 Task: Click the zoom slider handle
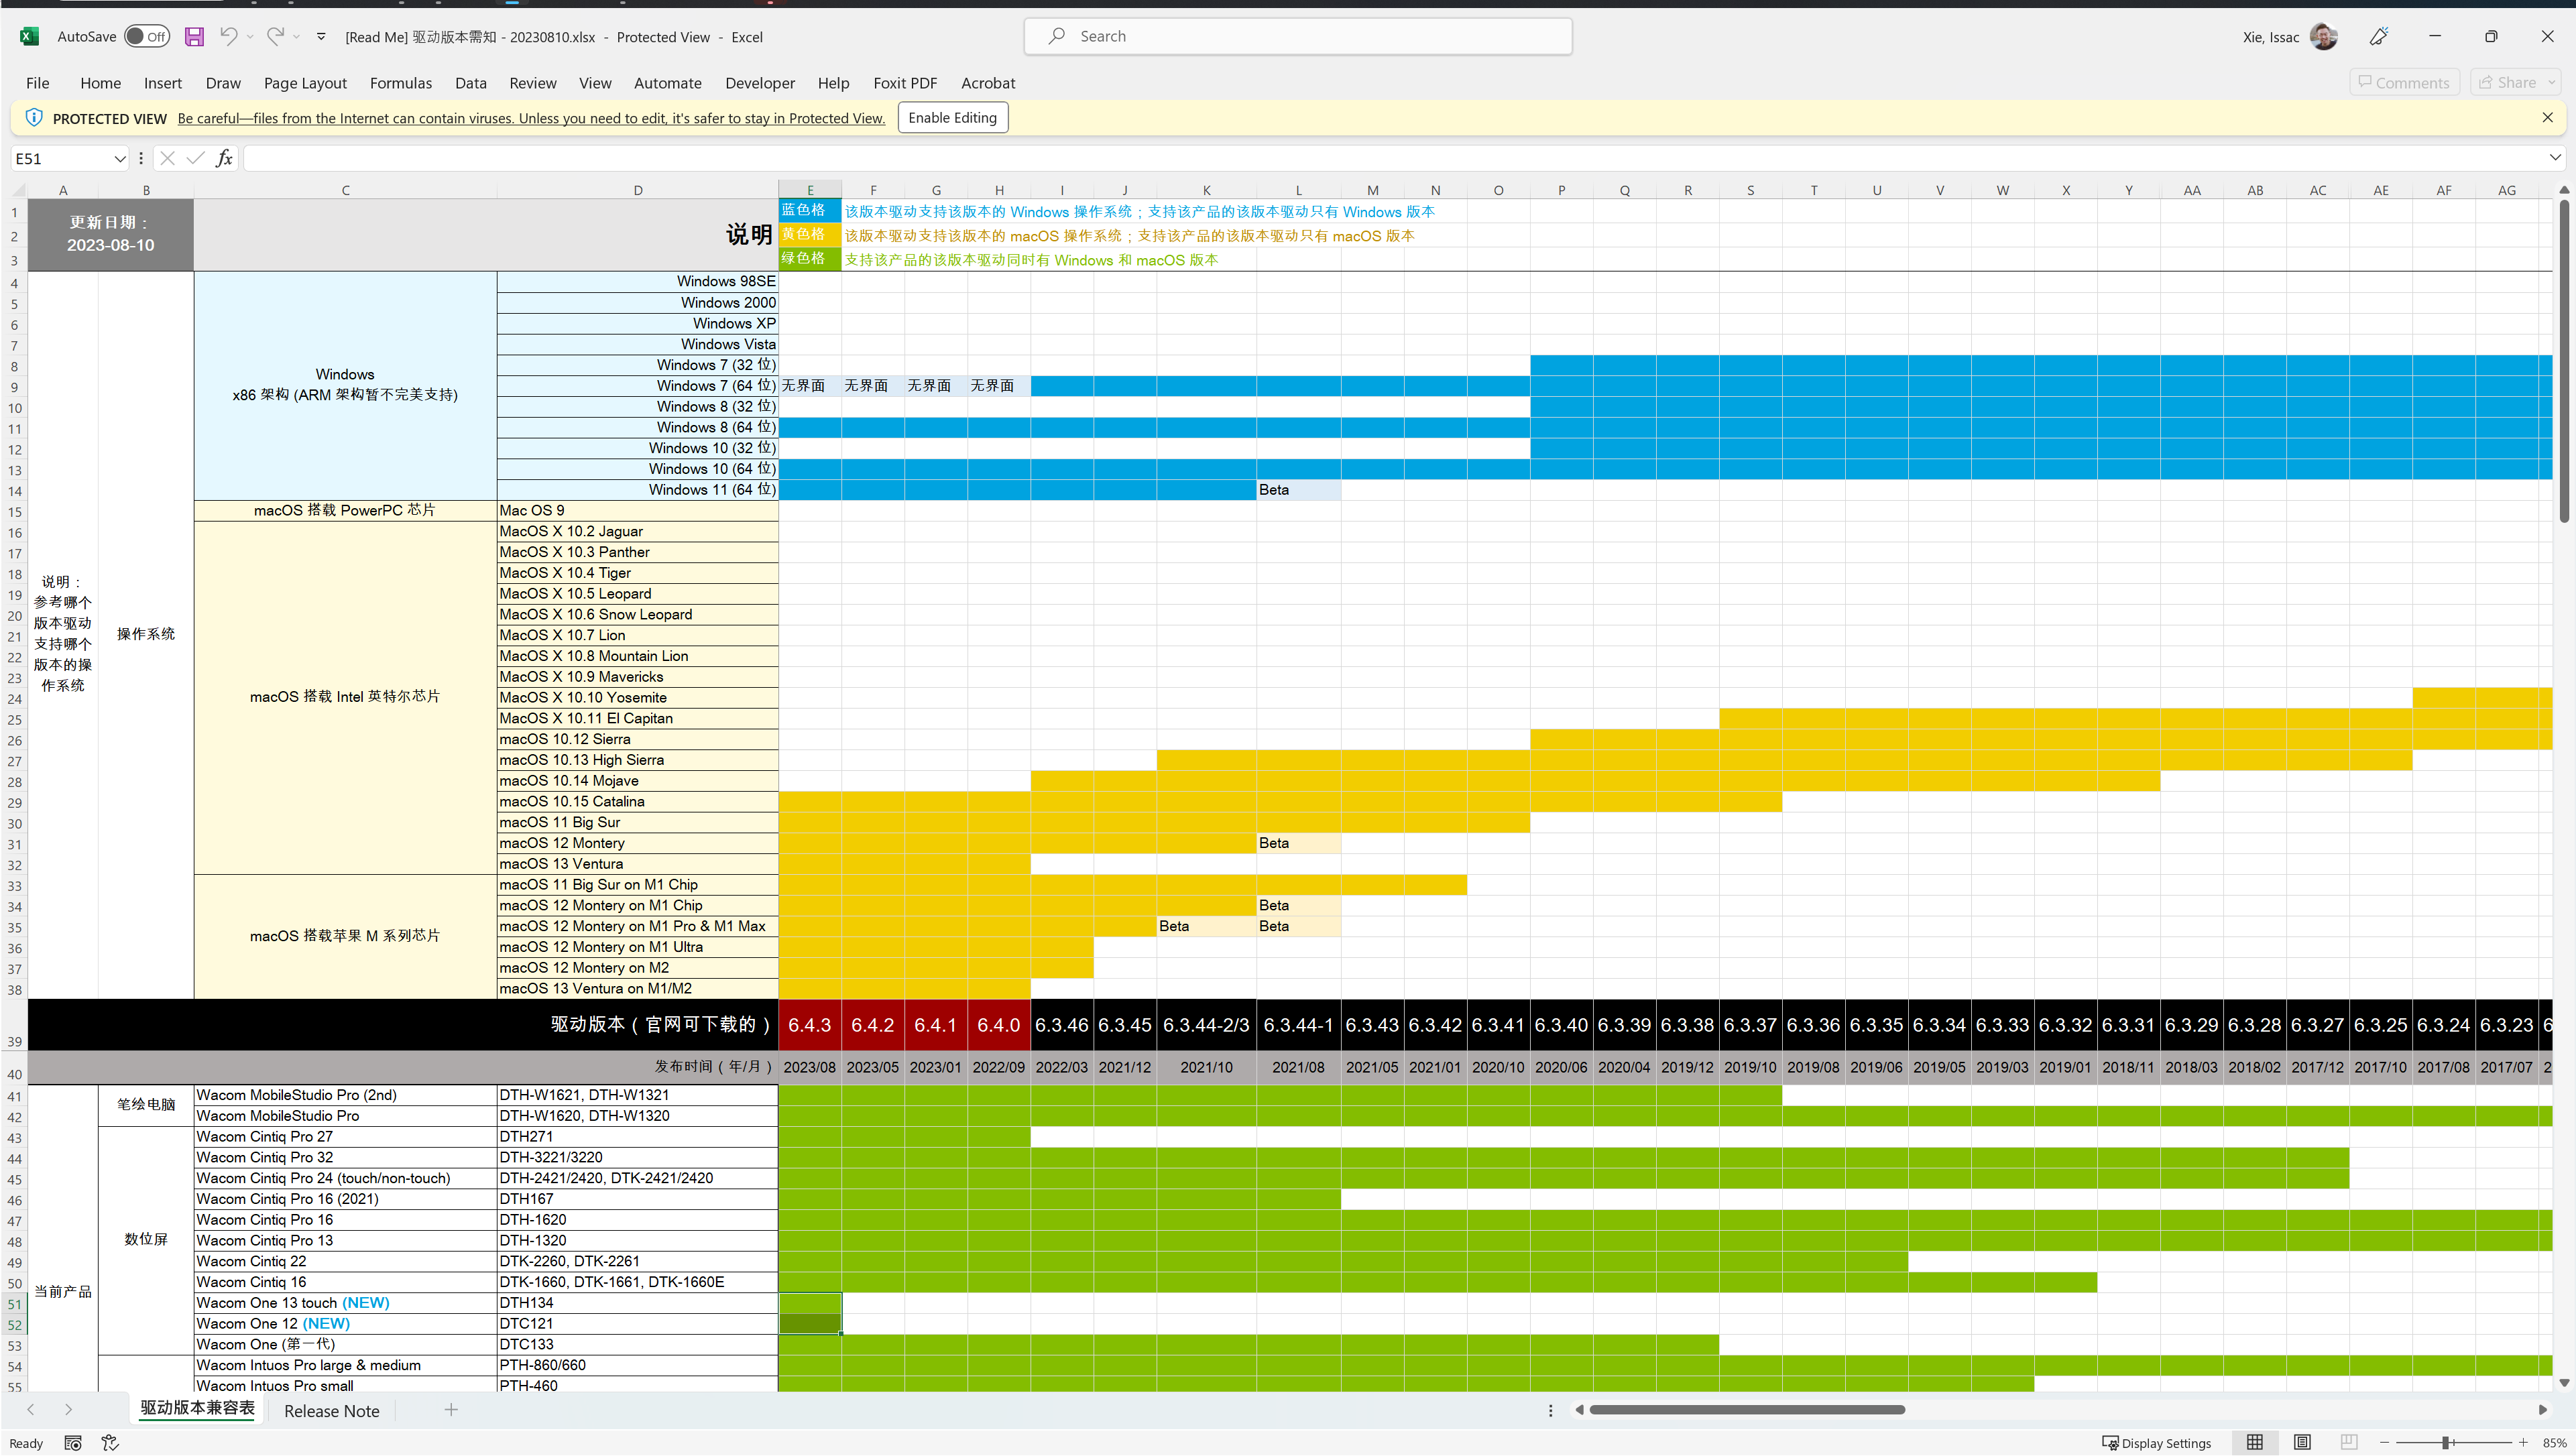(x=2445, y=1442)
